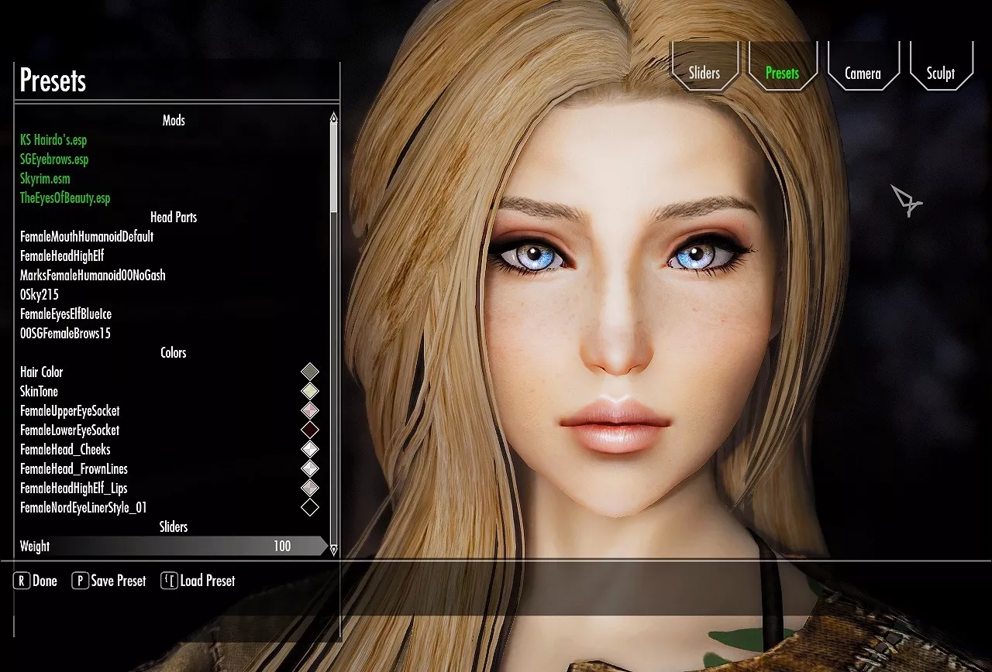Click the FemaleHead_Cheeks label
The height and width of the screenshot is (672, 992).
point(65,450)
